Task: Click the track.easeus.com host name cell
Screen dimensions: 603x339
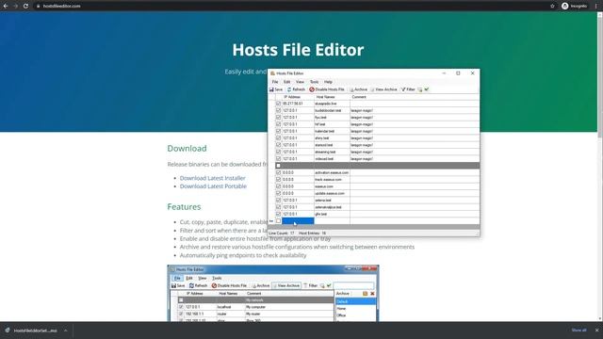Action: (332, 180)
